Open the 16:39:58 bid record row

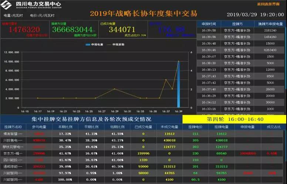[242, 30]
